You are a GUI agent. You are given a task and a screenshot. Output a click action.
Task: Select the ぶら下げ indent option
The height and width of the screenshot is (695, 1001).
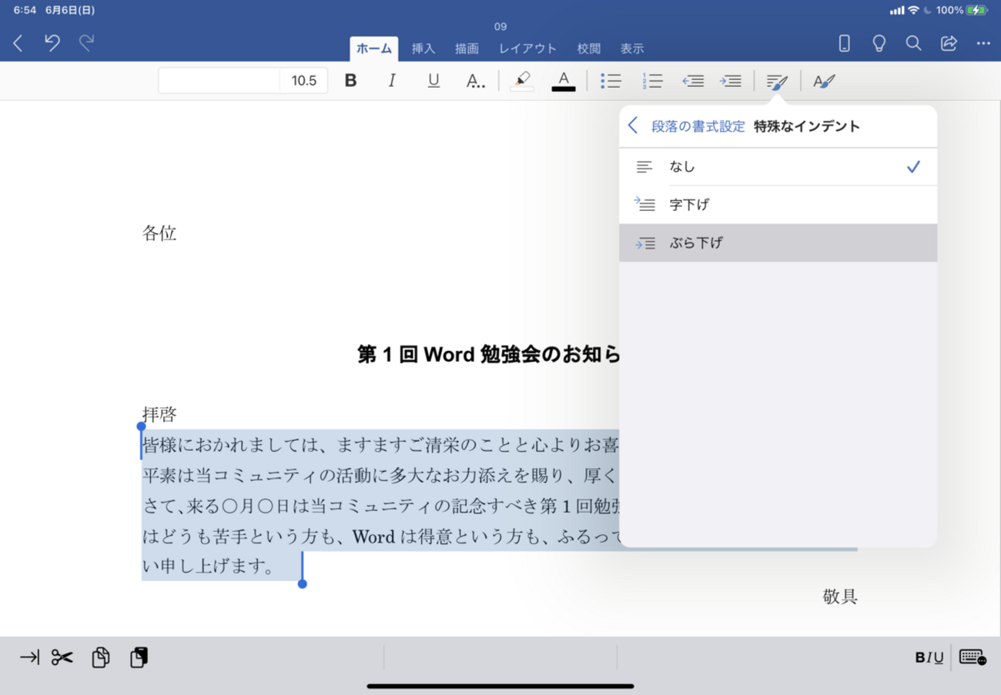point(778,243)
